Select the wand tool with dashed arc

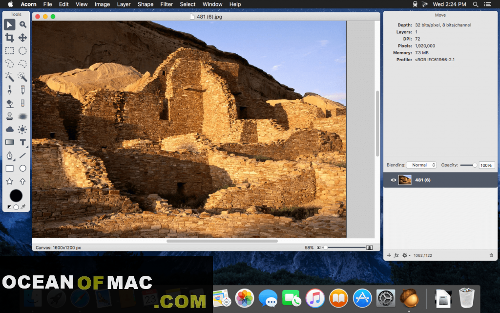[22, 77]
